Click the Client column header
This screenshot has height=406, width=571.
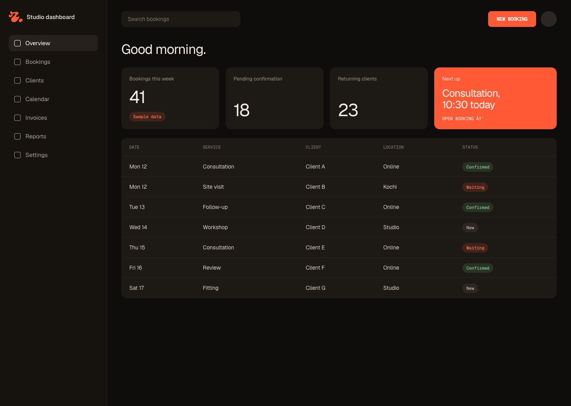pyautogui.click(x=313, y=147)
